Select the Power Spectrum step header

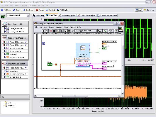click(x=15, y=64)
